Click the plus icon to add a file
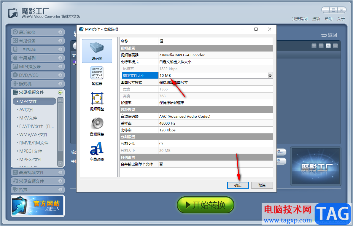This screenshot has width=353, height=226. pos(328,46)
